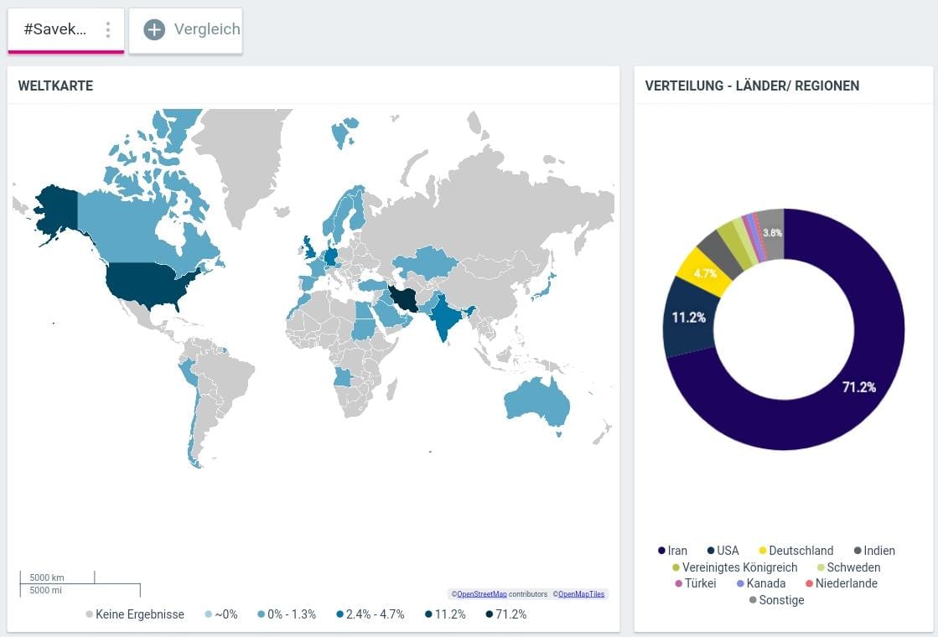Open the OpenStreetMap attribution link
Screen dimensions: 938x637
click(481, 594)
